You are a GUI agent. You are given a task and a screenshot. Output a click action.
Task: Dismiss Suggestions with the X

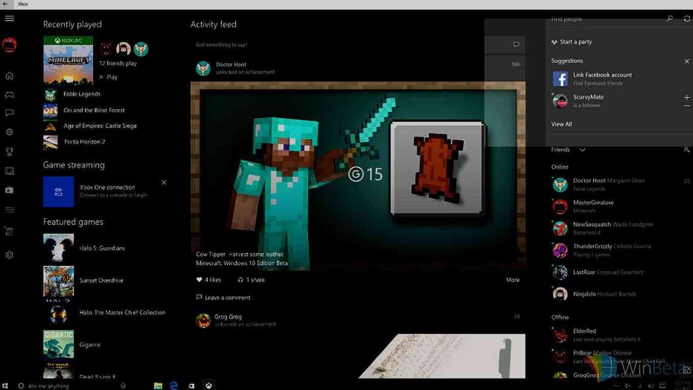pos(686,61)
